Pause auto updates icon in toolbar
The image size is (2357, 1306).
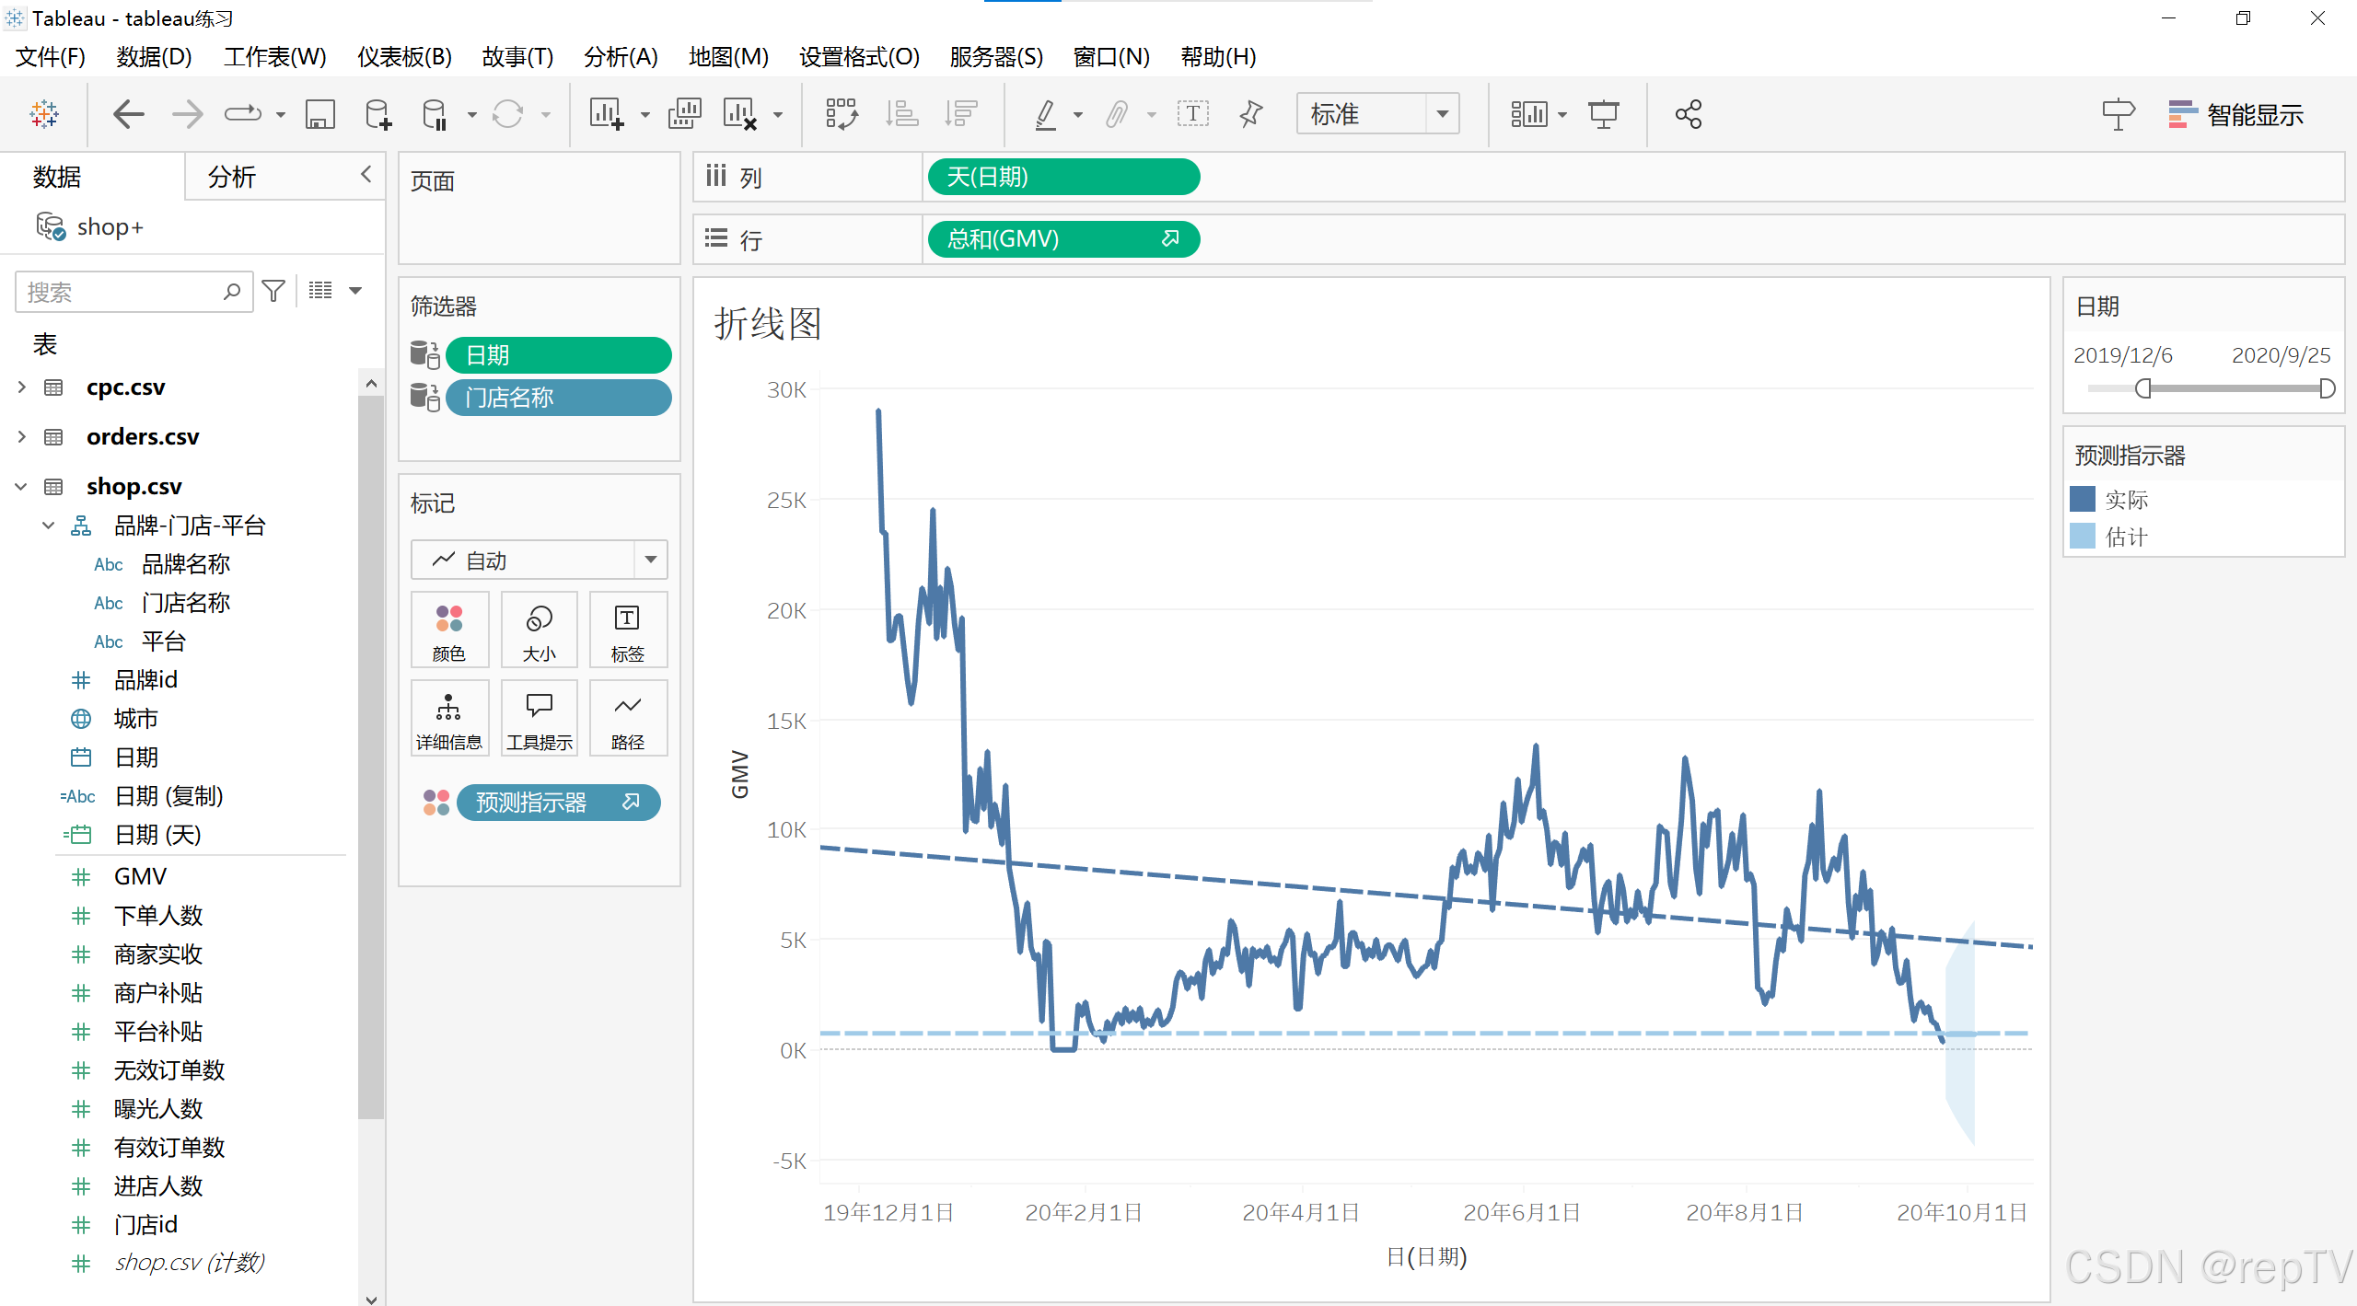434,114
